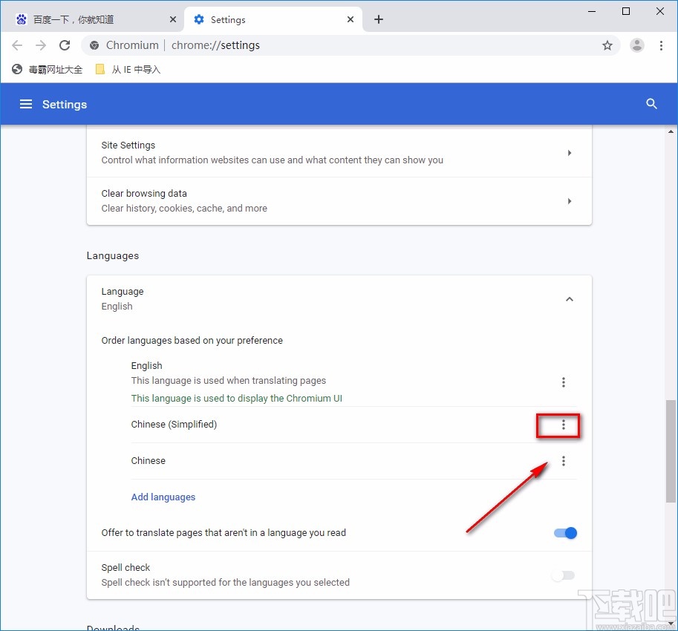Open more actions for Chinese language
The width and height of the screenshot is (678, 631).
pyautogui.click(x=564, y=461)
